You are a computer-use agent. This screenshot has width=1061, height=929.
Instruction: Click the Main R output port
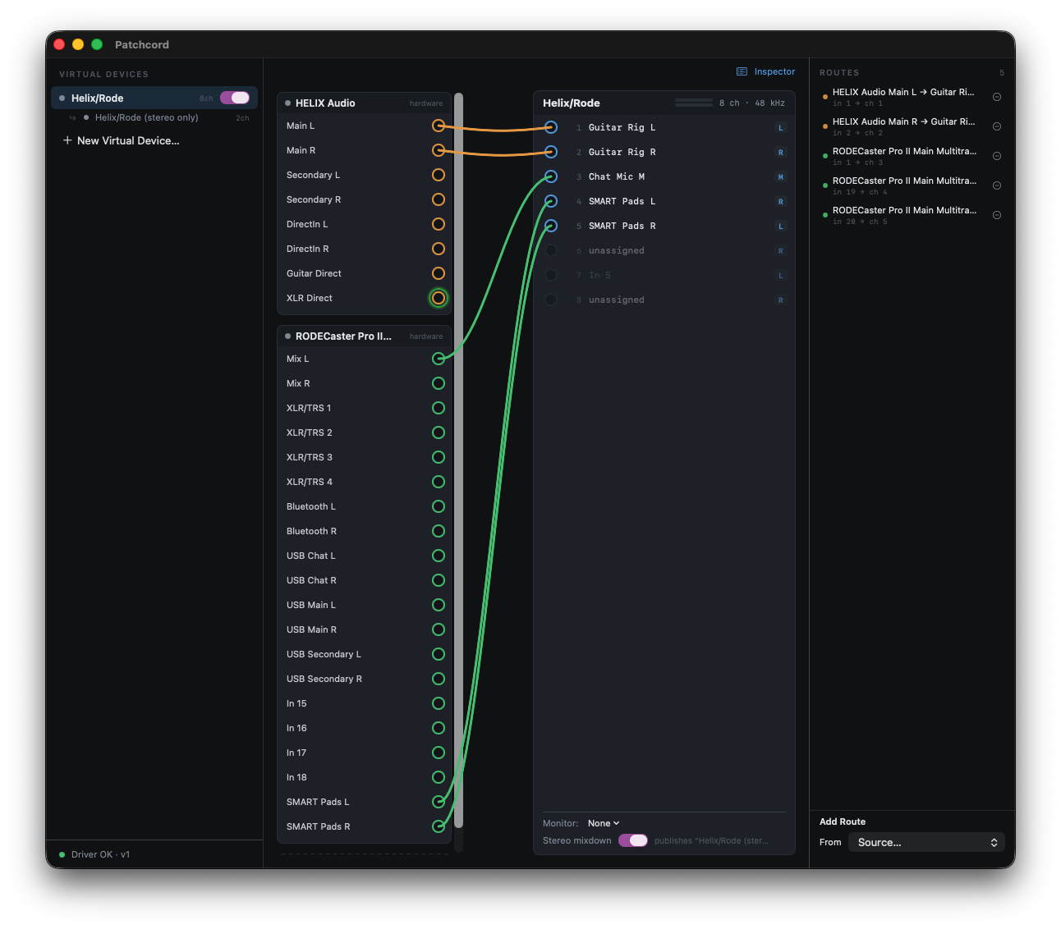point(439,150)
